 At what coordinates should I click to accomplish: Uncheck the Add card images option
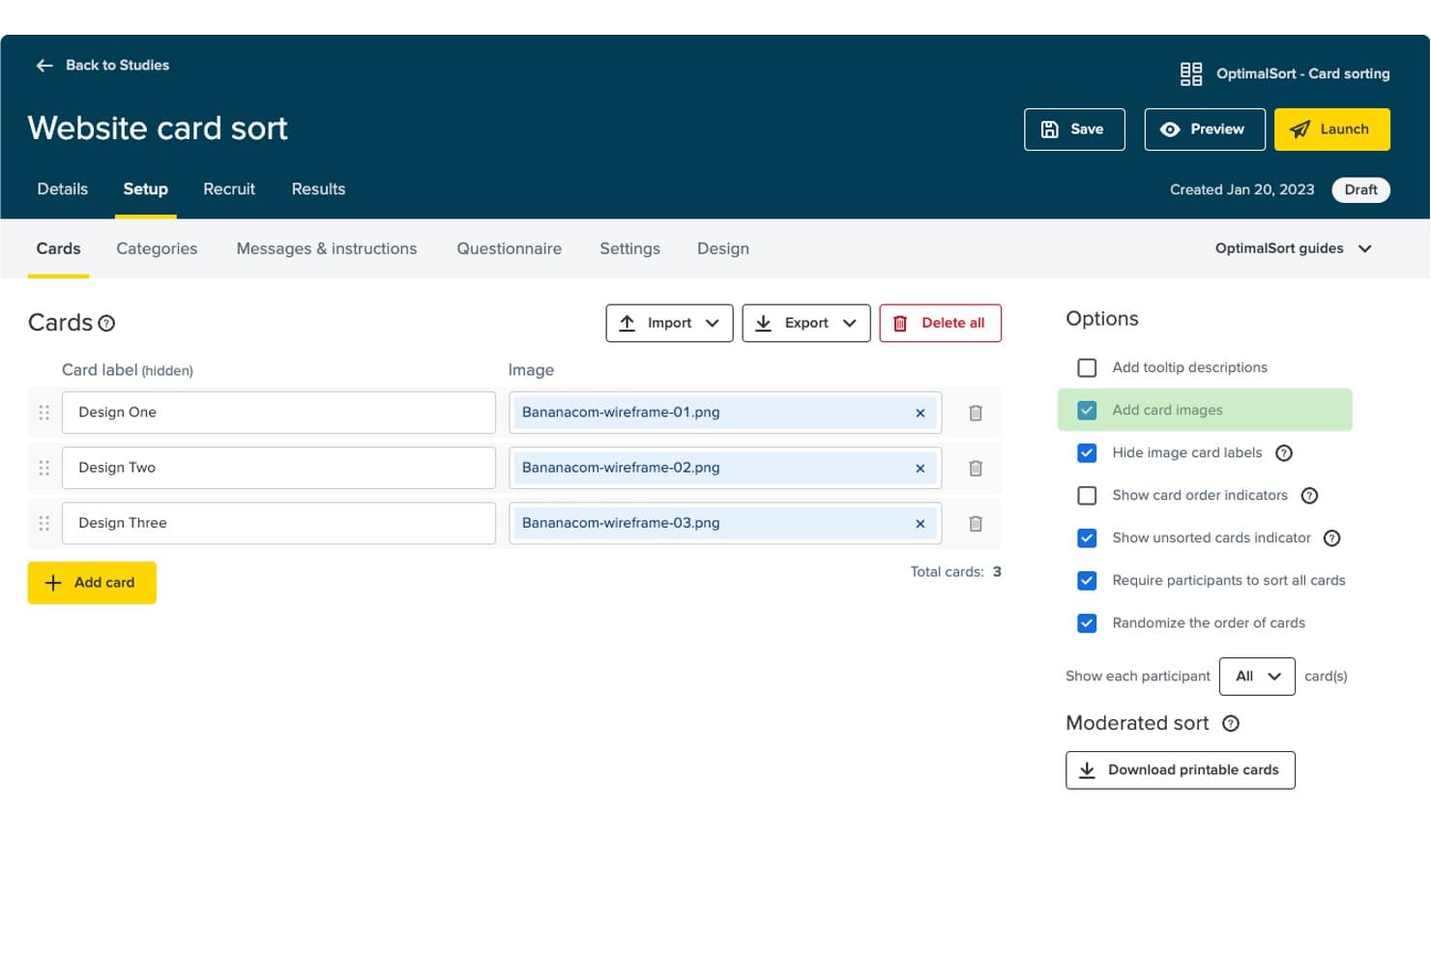click(1087, 411)
